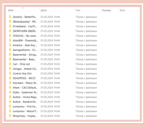
Task: Select the AlainBM - Dreams& folder name
Action: [x=25, y=41]
